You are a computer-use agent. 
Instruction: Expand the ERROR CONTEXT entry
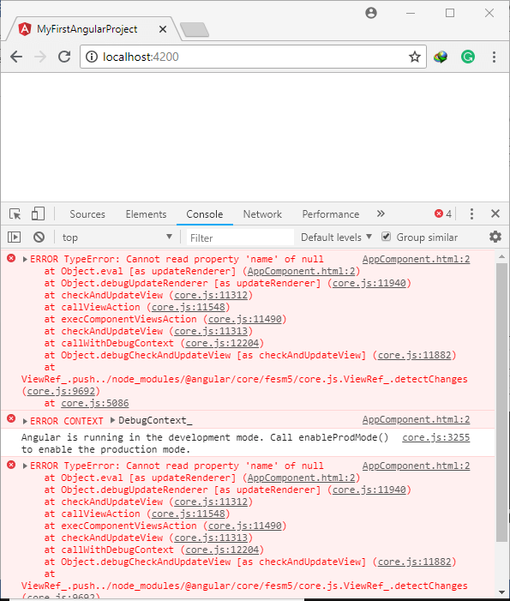[x=25, y=421]
